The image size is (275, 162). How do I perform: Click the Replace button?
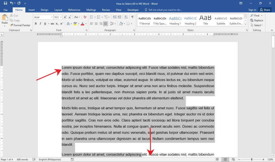point(257,20)
